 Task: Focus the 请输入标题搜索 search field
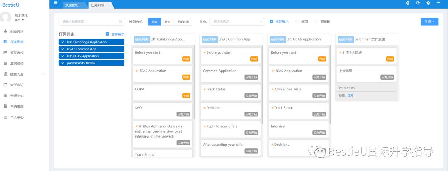pos(91,21)
